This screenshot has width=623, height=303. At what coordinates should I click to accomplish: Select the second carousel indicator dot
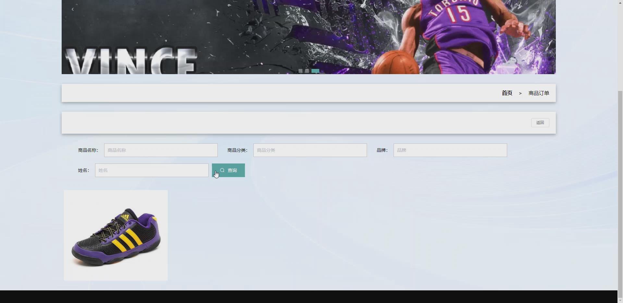point(306,71)
